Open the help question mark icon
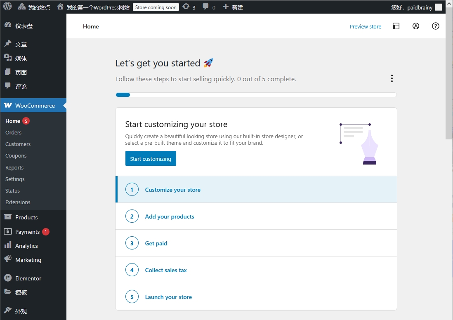This screenshot has height=320, width=453. tap(435, 26)
